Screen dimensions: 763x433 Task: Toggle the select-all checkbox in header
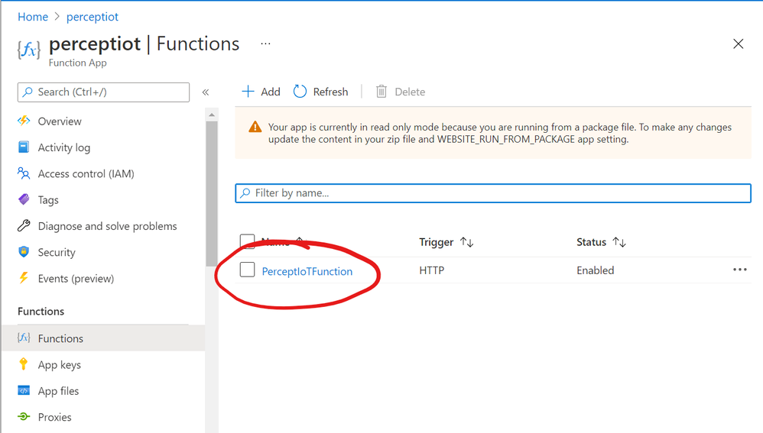pyautogui.click(x=247, y=242)
